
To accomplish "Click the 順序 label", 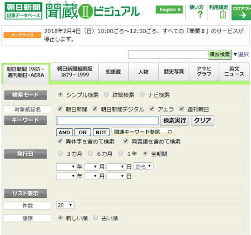I will coord(27,218).
